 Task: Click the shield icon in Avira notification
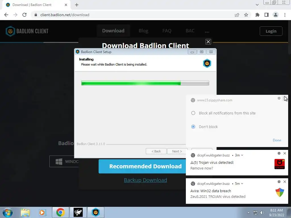[280, 192]
